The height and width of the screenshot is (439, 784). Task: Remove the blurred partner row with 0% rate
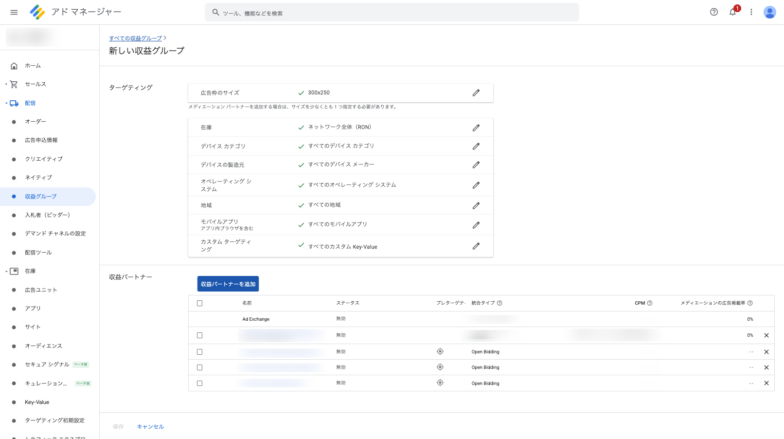pyautogui.click(x=766, y=335)
